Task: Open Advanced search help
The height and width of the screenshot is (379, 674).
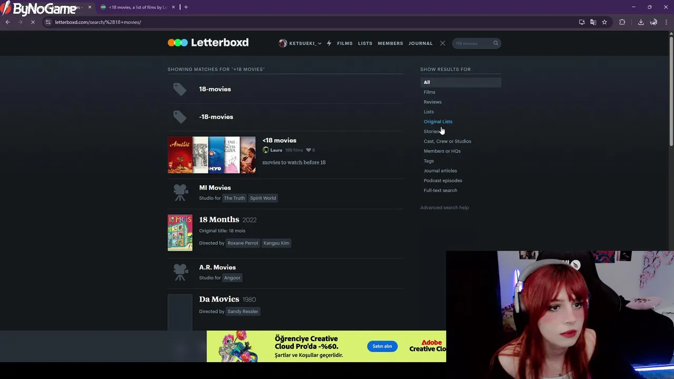Action: coord(444,207)
